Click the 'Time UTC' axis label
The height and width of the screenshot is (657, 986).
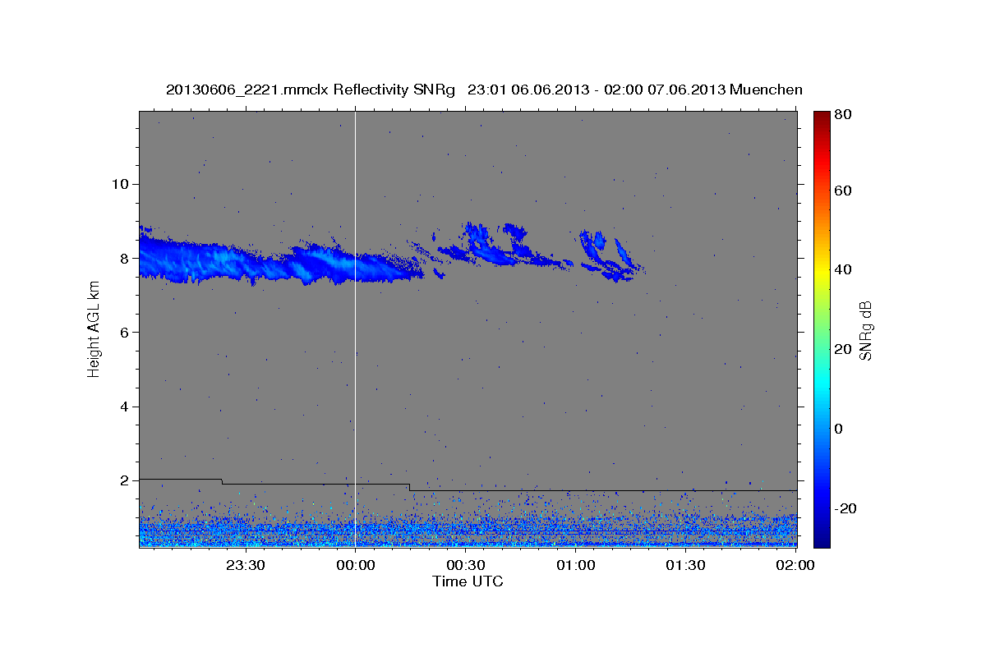pos(468,581)
